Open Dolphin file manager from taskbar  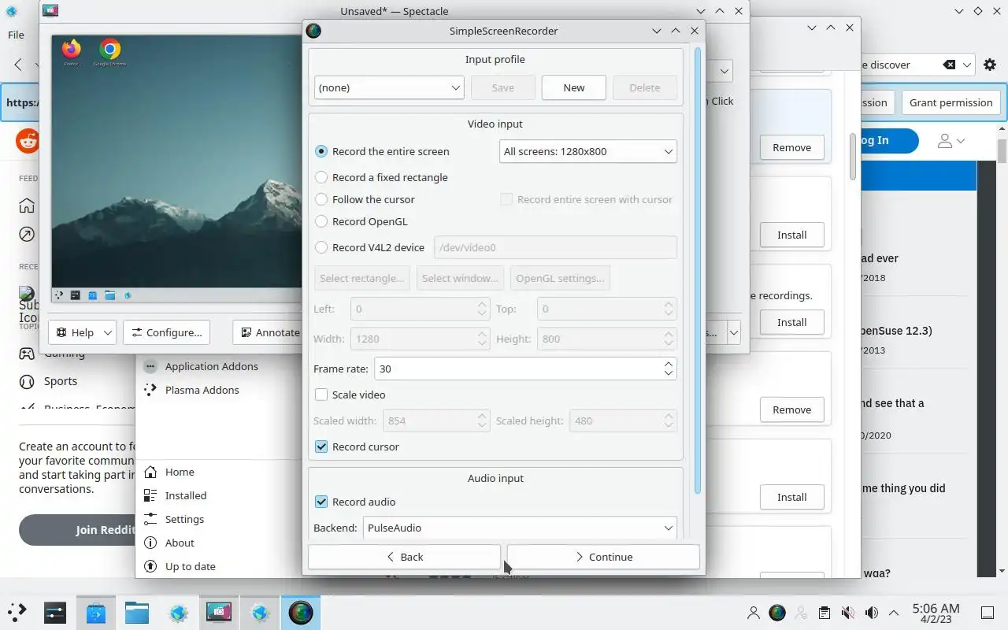click(137, 612)
